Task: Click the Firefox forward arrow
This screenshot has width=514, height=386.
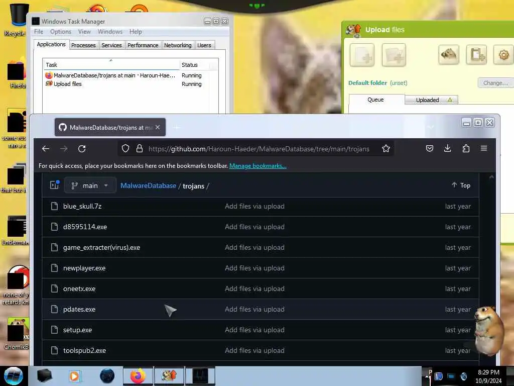Action: (x=64, y=149)
